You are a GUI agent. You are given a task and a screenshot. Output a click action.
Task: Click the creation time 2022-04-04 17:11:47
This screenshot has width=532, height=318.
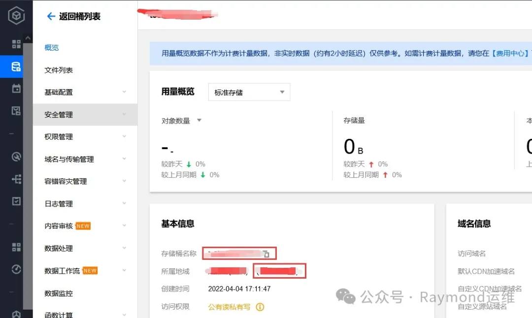click(x=239, y=289)
